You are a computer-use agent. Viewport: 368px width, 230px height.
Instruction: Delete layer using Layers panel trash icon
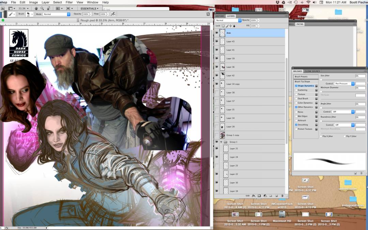pyautogui.click(x=282, y=196)
